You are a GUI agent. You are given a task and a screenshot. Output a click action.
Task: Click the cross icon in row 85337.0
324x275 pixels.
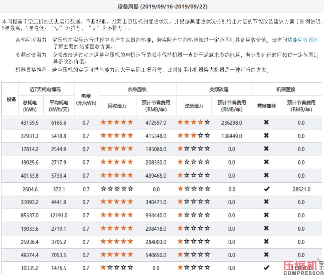(x=266, y=215)
